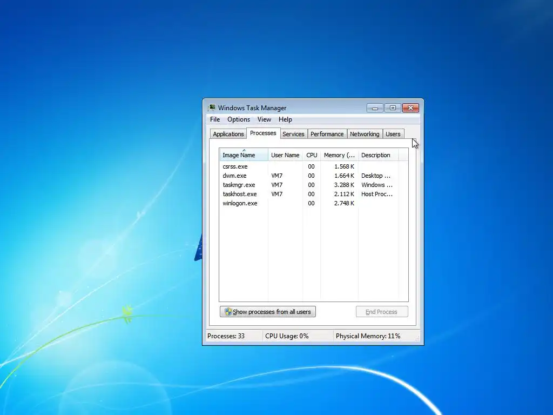
Task: Open the Options menu
Action: click(x=238, y=119)
